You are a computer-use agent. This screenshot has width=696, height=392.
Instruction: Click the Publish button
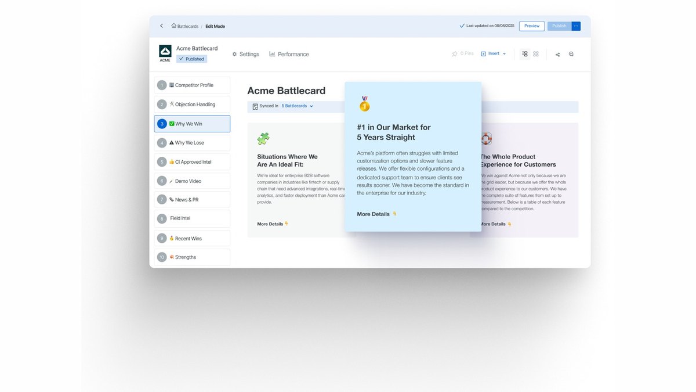click(559, 26)
